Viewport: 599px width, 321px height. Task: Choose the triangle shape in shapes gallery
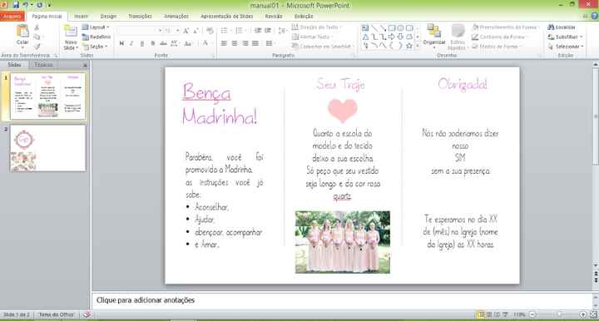click(x=365, y=37)
